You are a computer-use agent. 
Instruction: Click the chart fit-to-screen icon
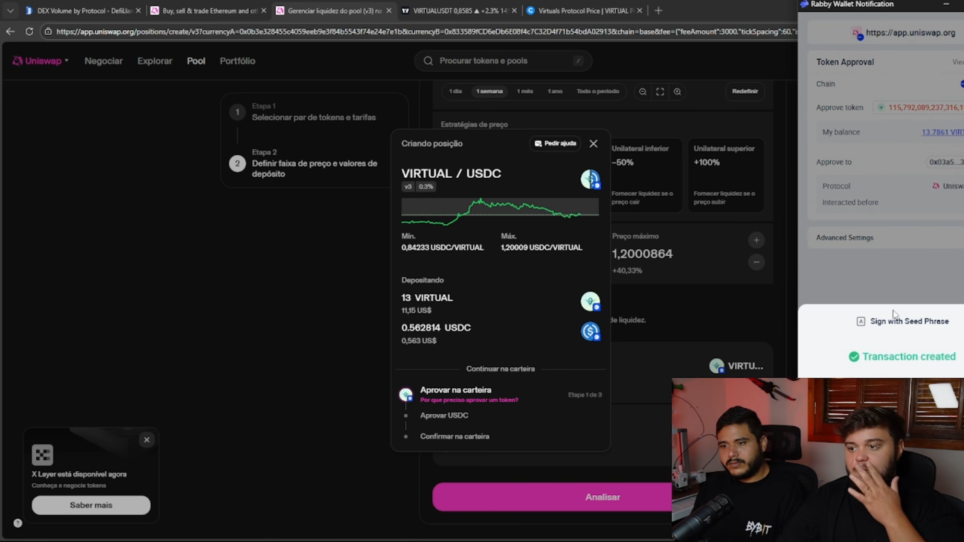coord(660,92)
